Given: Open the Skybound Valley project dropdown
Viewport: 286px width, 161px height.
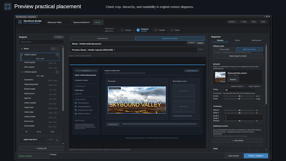Looking at the screenshot, I should click(x=59, y=22).
